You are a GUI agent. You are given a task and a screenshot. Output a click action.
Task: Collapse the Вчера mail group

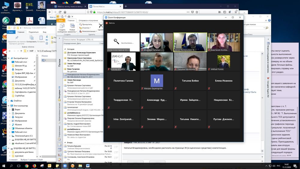coord(65,143)
